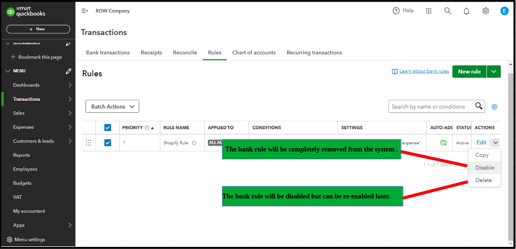516x249 pixels.
Task: Open My accountant in the sidebar
Action: click(x=29, y=211)
